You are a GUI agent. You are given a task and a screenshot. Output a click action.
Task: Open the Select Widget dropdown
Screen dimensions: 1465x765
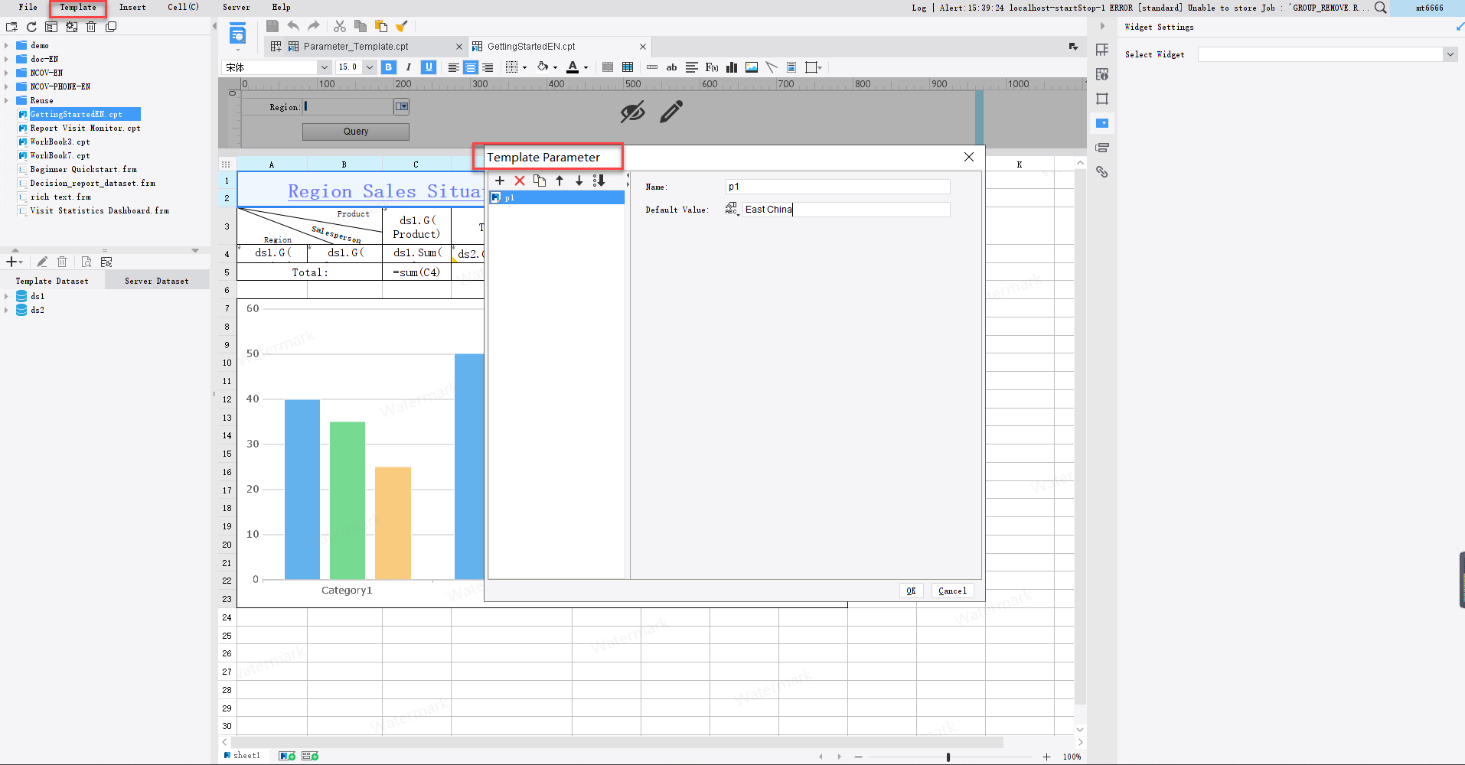point(1450,54)
